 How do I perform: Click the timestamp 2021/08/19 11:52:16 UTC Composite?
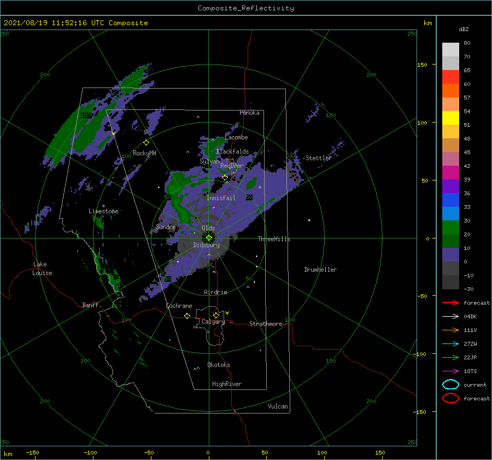[75, 23]
